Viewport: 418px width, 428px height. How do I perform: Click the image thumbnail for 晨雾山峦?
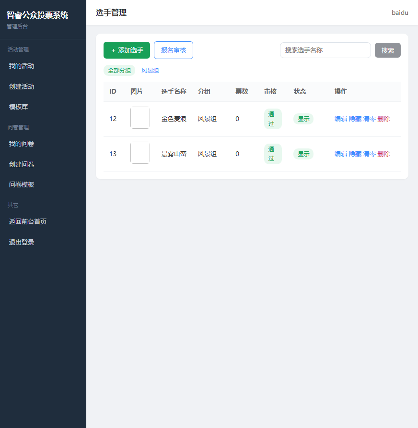(140, 153)
